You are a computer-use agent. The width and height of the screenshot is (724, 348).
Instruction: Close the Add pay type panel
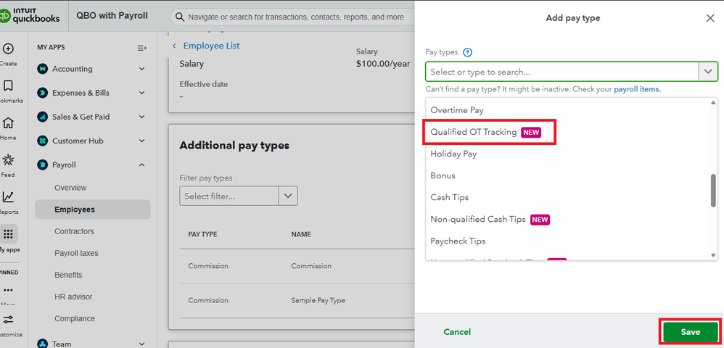(710, 18)
